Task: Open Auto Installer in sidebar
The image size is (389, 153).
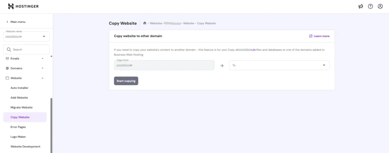Action: click(19, 88)
